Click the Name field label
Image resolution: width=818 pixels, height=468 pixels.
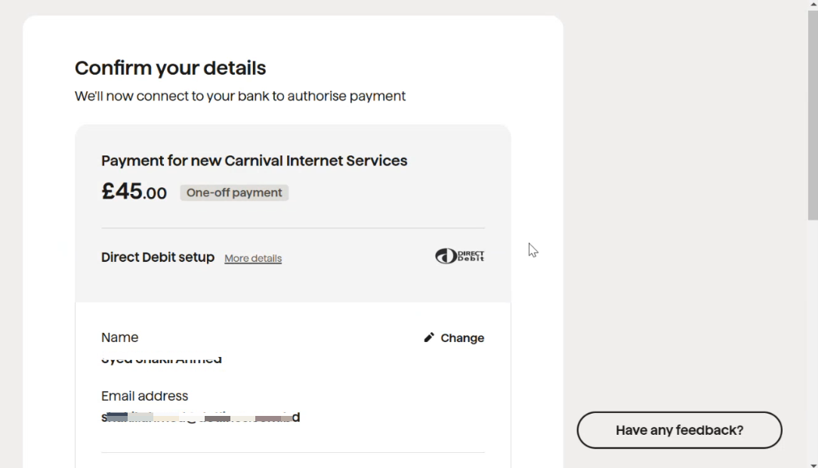click(x=119, y=337)
